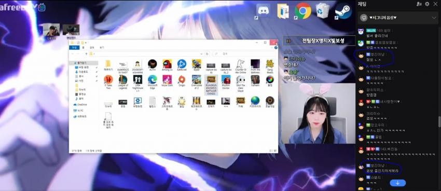441x191 pixels.
Task: Refresh the Explorer address bar
Action: [x=207, y=54]
